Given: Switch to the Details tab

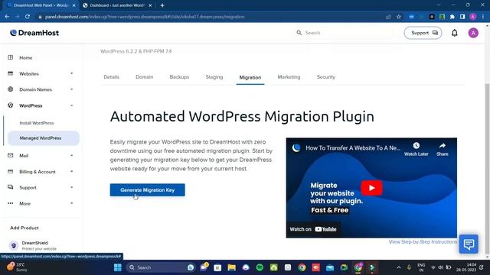Looking at the screenshot, I should point(111,77).
